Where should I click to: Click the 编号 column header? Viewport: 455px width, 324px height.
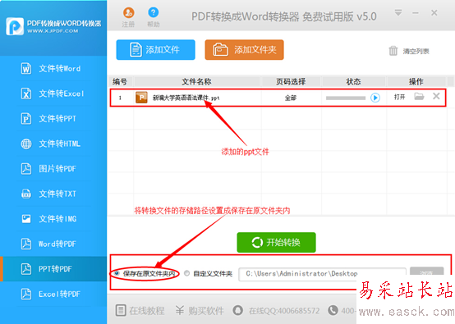click(120, 82)
